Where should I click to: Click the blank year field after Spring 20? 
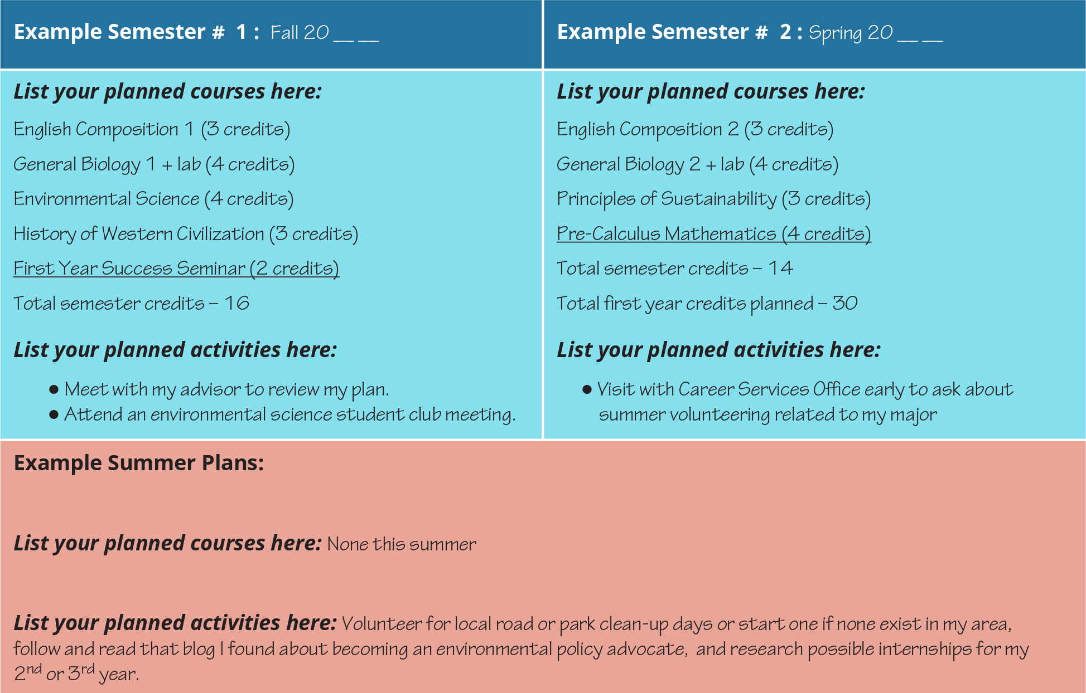[x=920, y=33]
